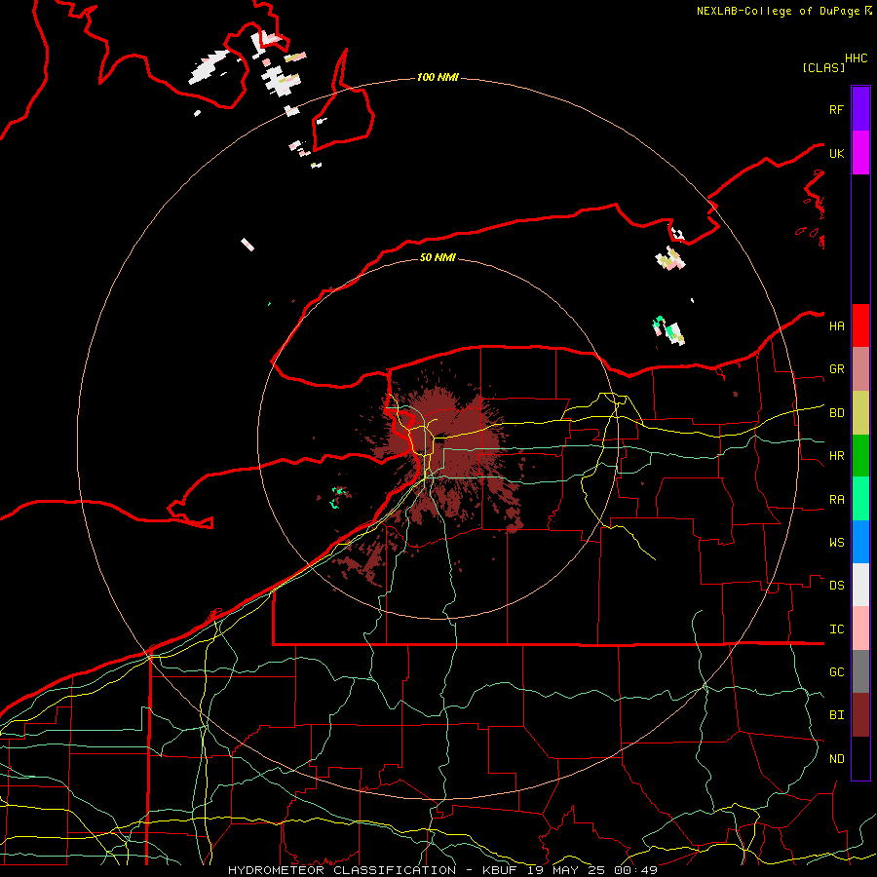Select the IC light pink legend swatch
The height and width of the screenshot is (877, 877).
860,629
